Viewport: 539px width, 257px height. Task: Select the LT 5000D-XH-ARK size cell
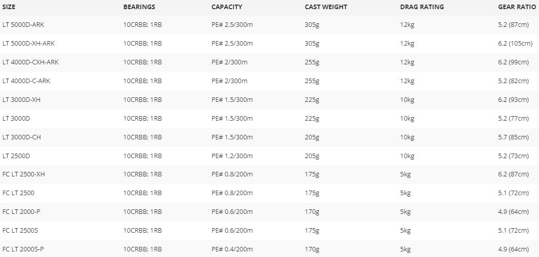[28, 44]
